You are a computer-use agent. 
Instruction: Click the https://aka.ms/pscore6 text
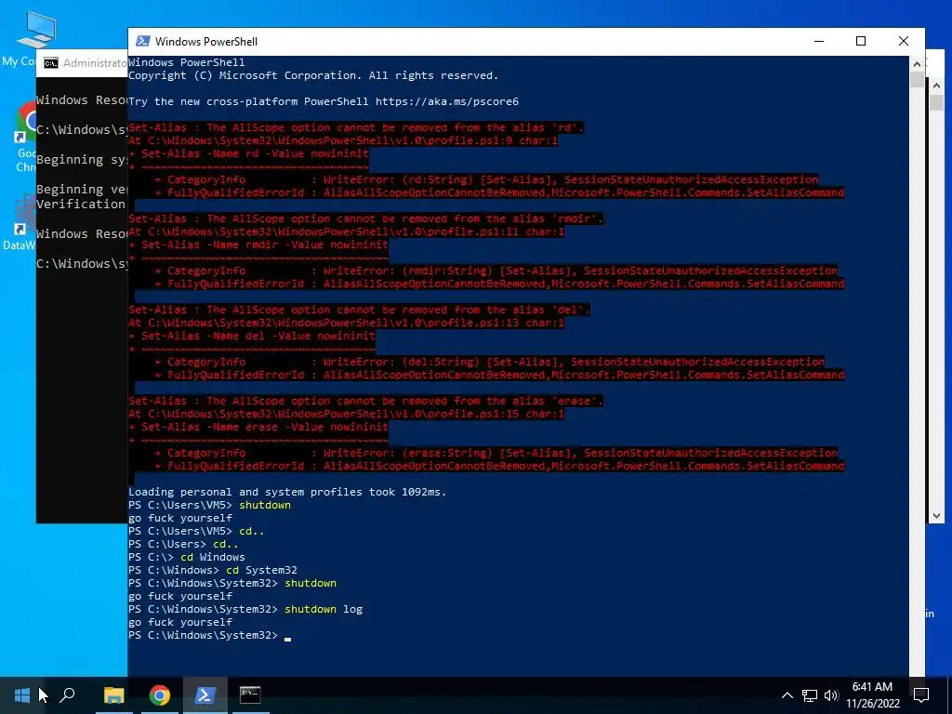point(447,101)
